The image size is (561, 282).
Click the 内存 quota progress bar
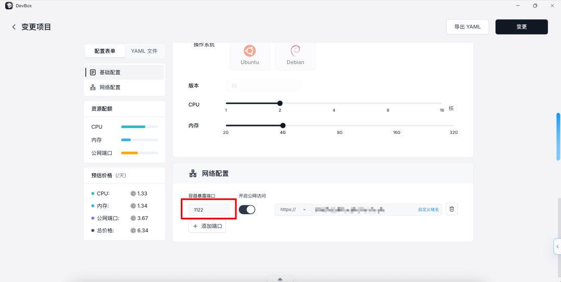coord(140,140)
